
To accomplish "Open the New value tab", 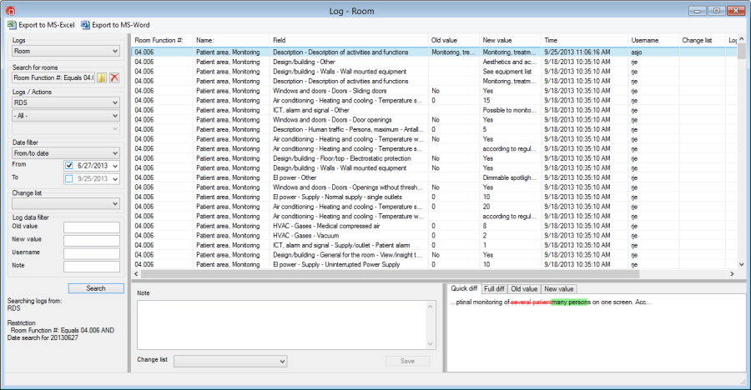I will [x=558, y=288].
